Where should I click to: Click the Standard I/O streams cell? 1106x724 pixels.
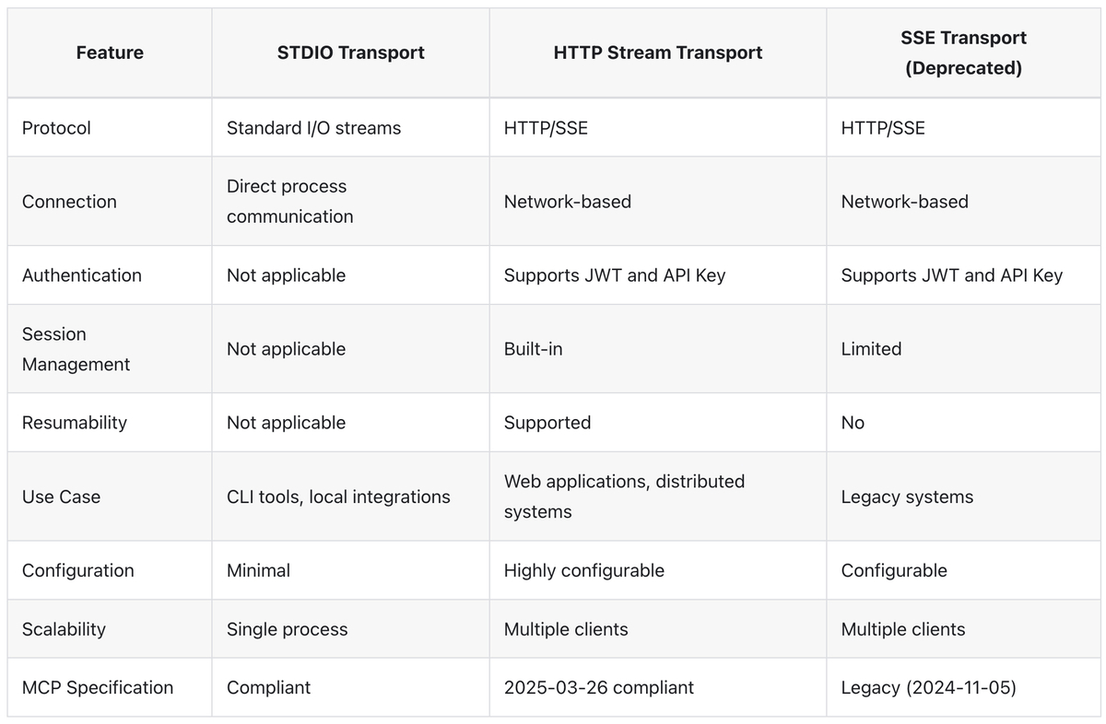click(313, 128)
